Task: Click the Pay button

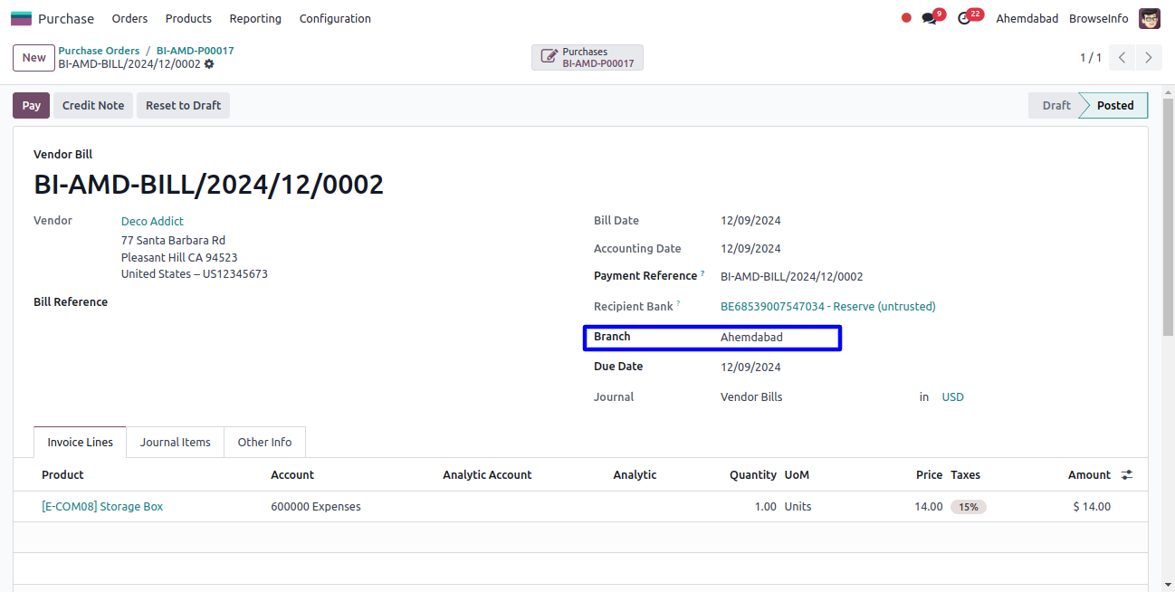Action: (x=32, y=105)
